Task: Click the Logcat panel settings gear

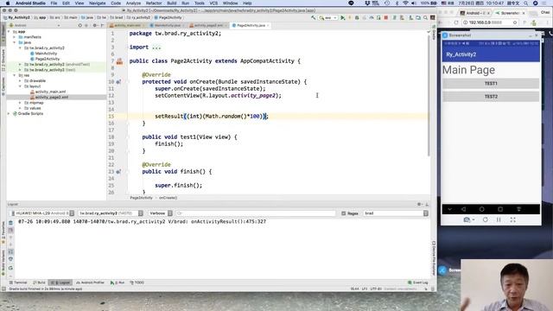Action: pyautogui.click(x=419, y=204)
